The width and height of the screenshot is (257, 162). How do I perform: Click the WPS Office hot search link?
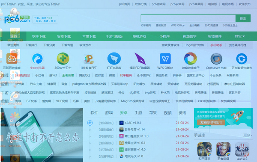coord(177,25)
